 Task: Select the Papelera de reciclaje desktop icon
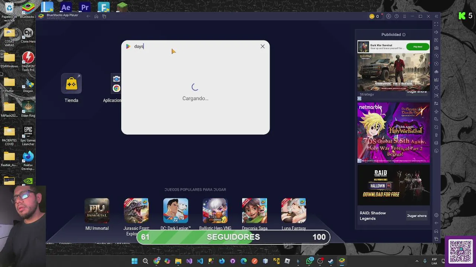[9, 12]
